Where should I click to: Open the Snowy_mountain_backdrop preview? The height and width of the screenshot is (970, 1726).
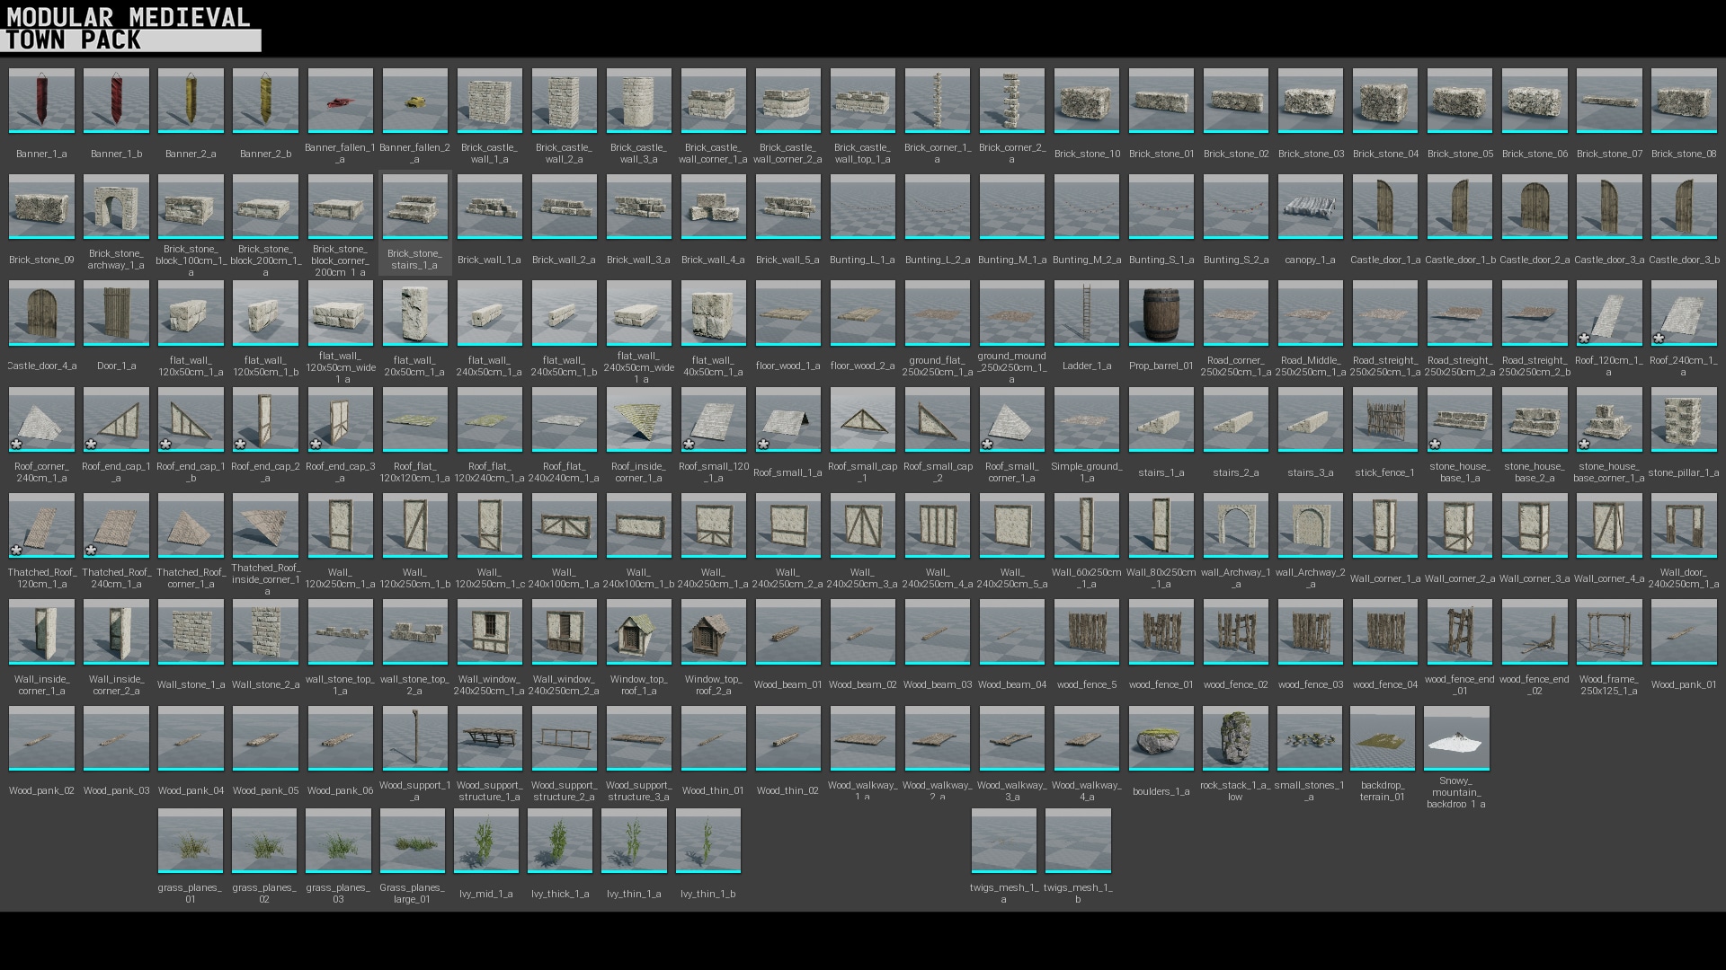click(x=1456, y=737)
